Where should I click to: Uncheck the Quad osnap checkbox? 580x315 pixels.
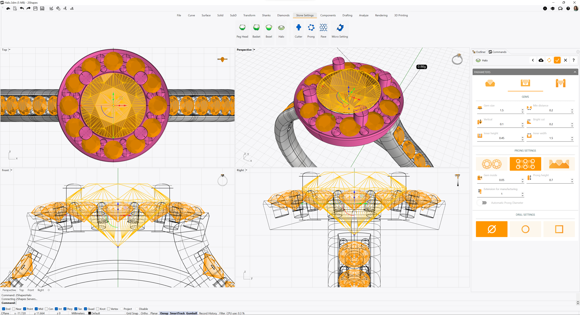point(86,309)
